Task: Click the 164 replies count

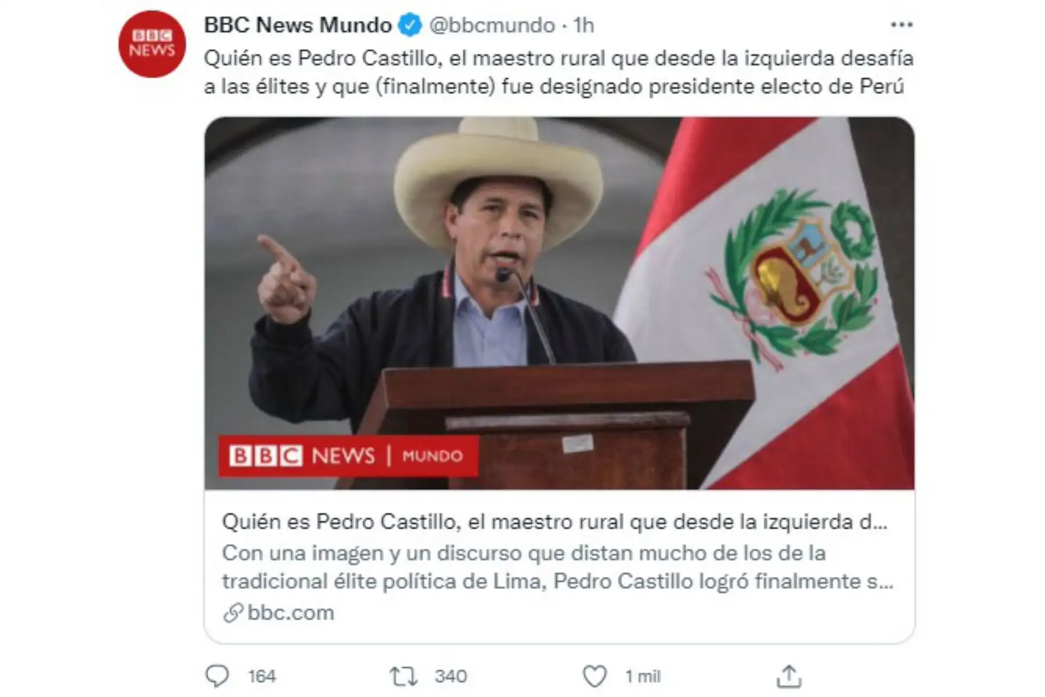Action: click(x=262, y=676)
